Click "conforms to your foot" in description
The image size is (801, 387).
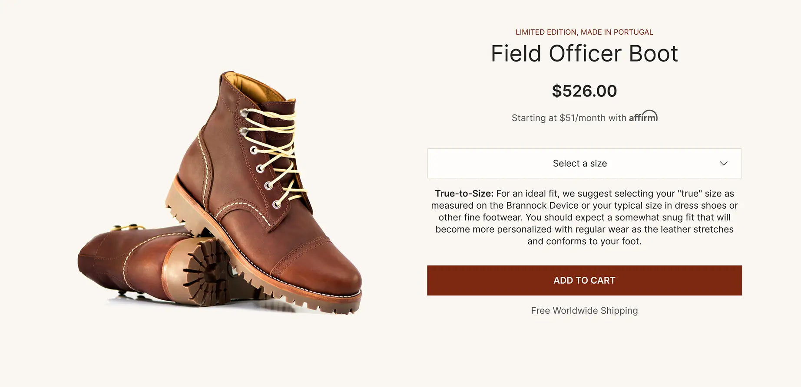tap(584, 241)
